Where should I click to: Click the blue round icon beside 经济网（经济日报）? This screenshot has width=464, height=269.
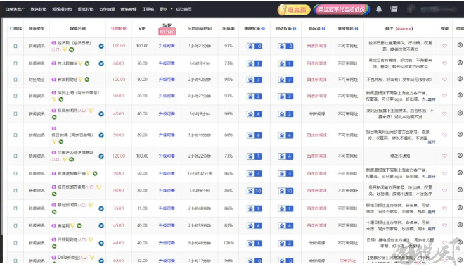pos(101,46)
